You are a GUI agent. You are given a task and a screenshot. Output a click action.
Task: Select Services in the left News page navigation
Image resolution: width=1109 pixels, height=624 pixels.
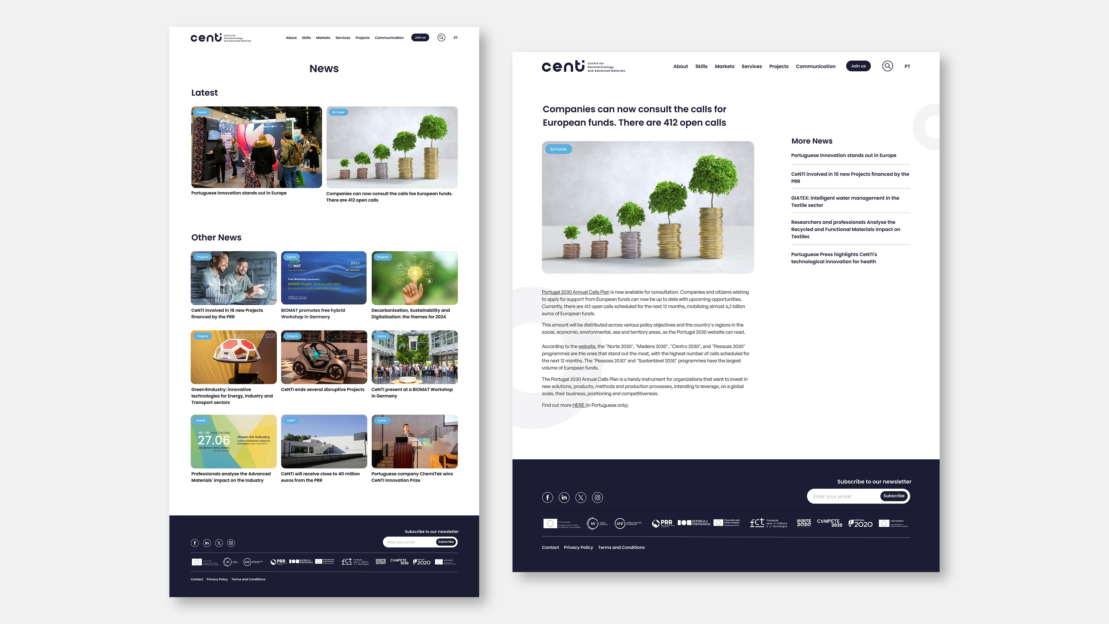[x=343, y=38]
